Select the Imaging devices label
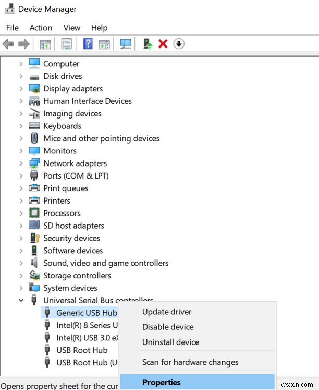 (72, 114)
